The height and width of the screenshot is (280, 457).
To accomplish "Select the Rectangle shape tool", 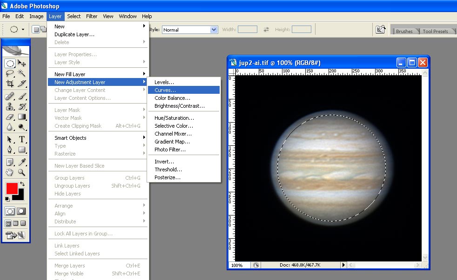I will point(21,150).
